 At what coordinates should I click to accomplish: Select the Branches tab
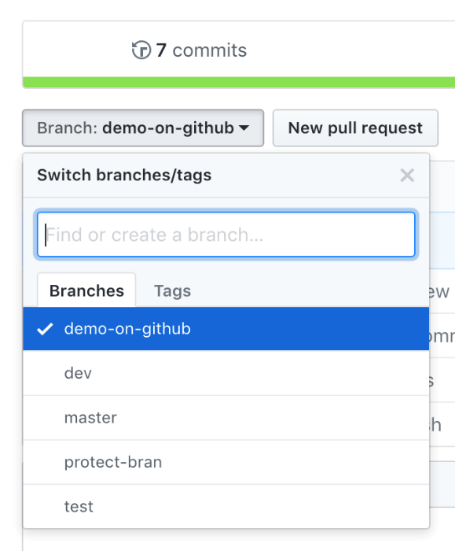(x=86, y=290)
